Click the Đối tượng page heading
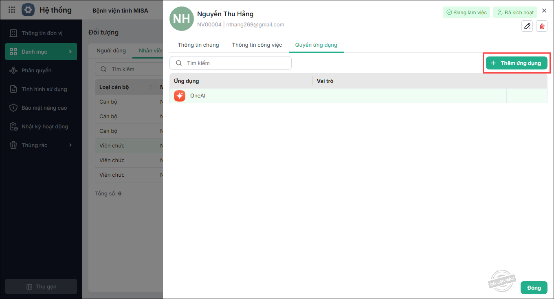 [x=103, y=32]
